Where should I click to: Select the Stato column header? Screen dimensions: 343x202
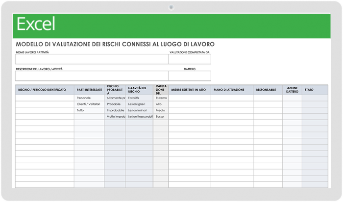(315, 90)
